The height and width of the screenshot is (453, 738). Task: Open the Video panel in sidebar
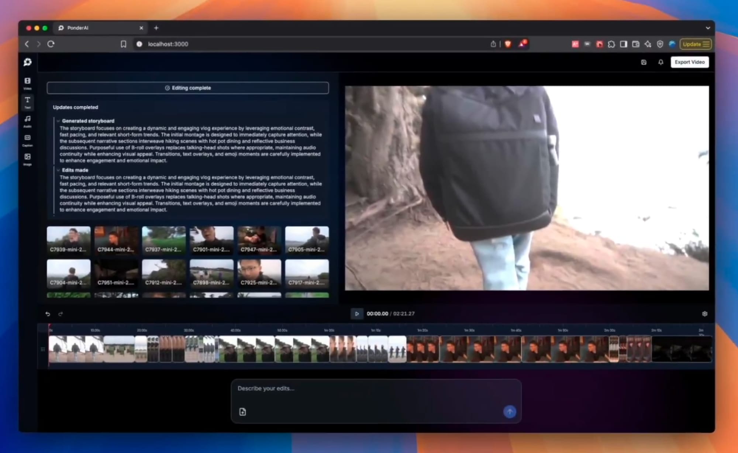click(x=27, y=83)
